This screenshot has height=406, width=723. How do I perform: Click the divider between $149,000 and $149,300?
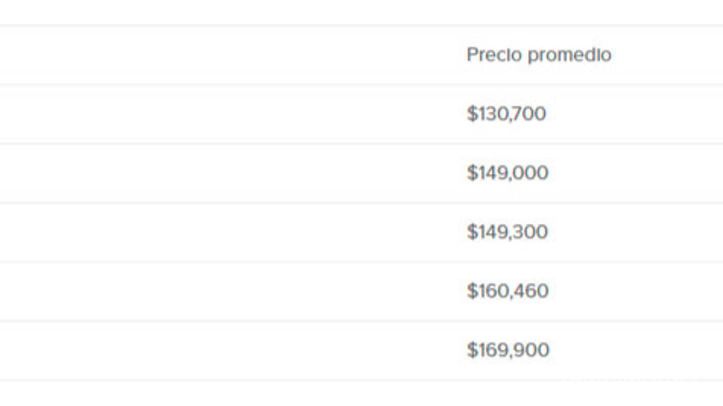361,202
